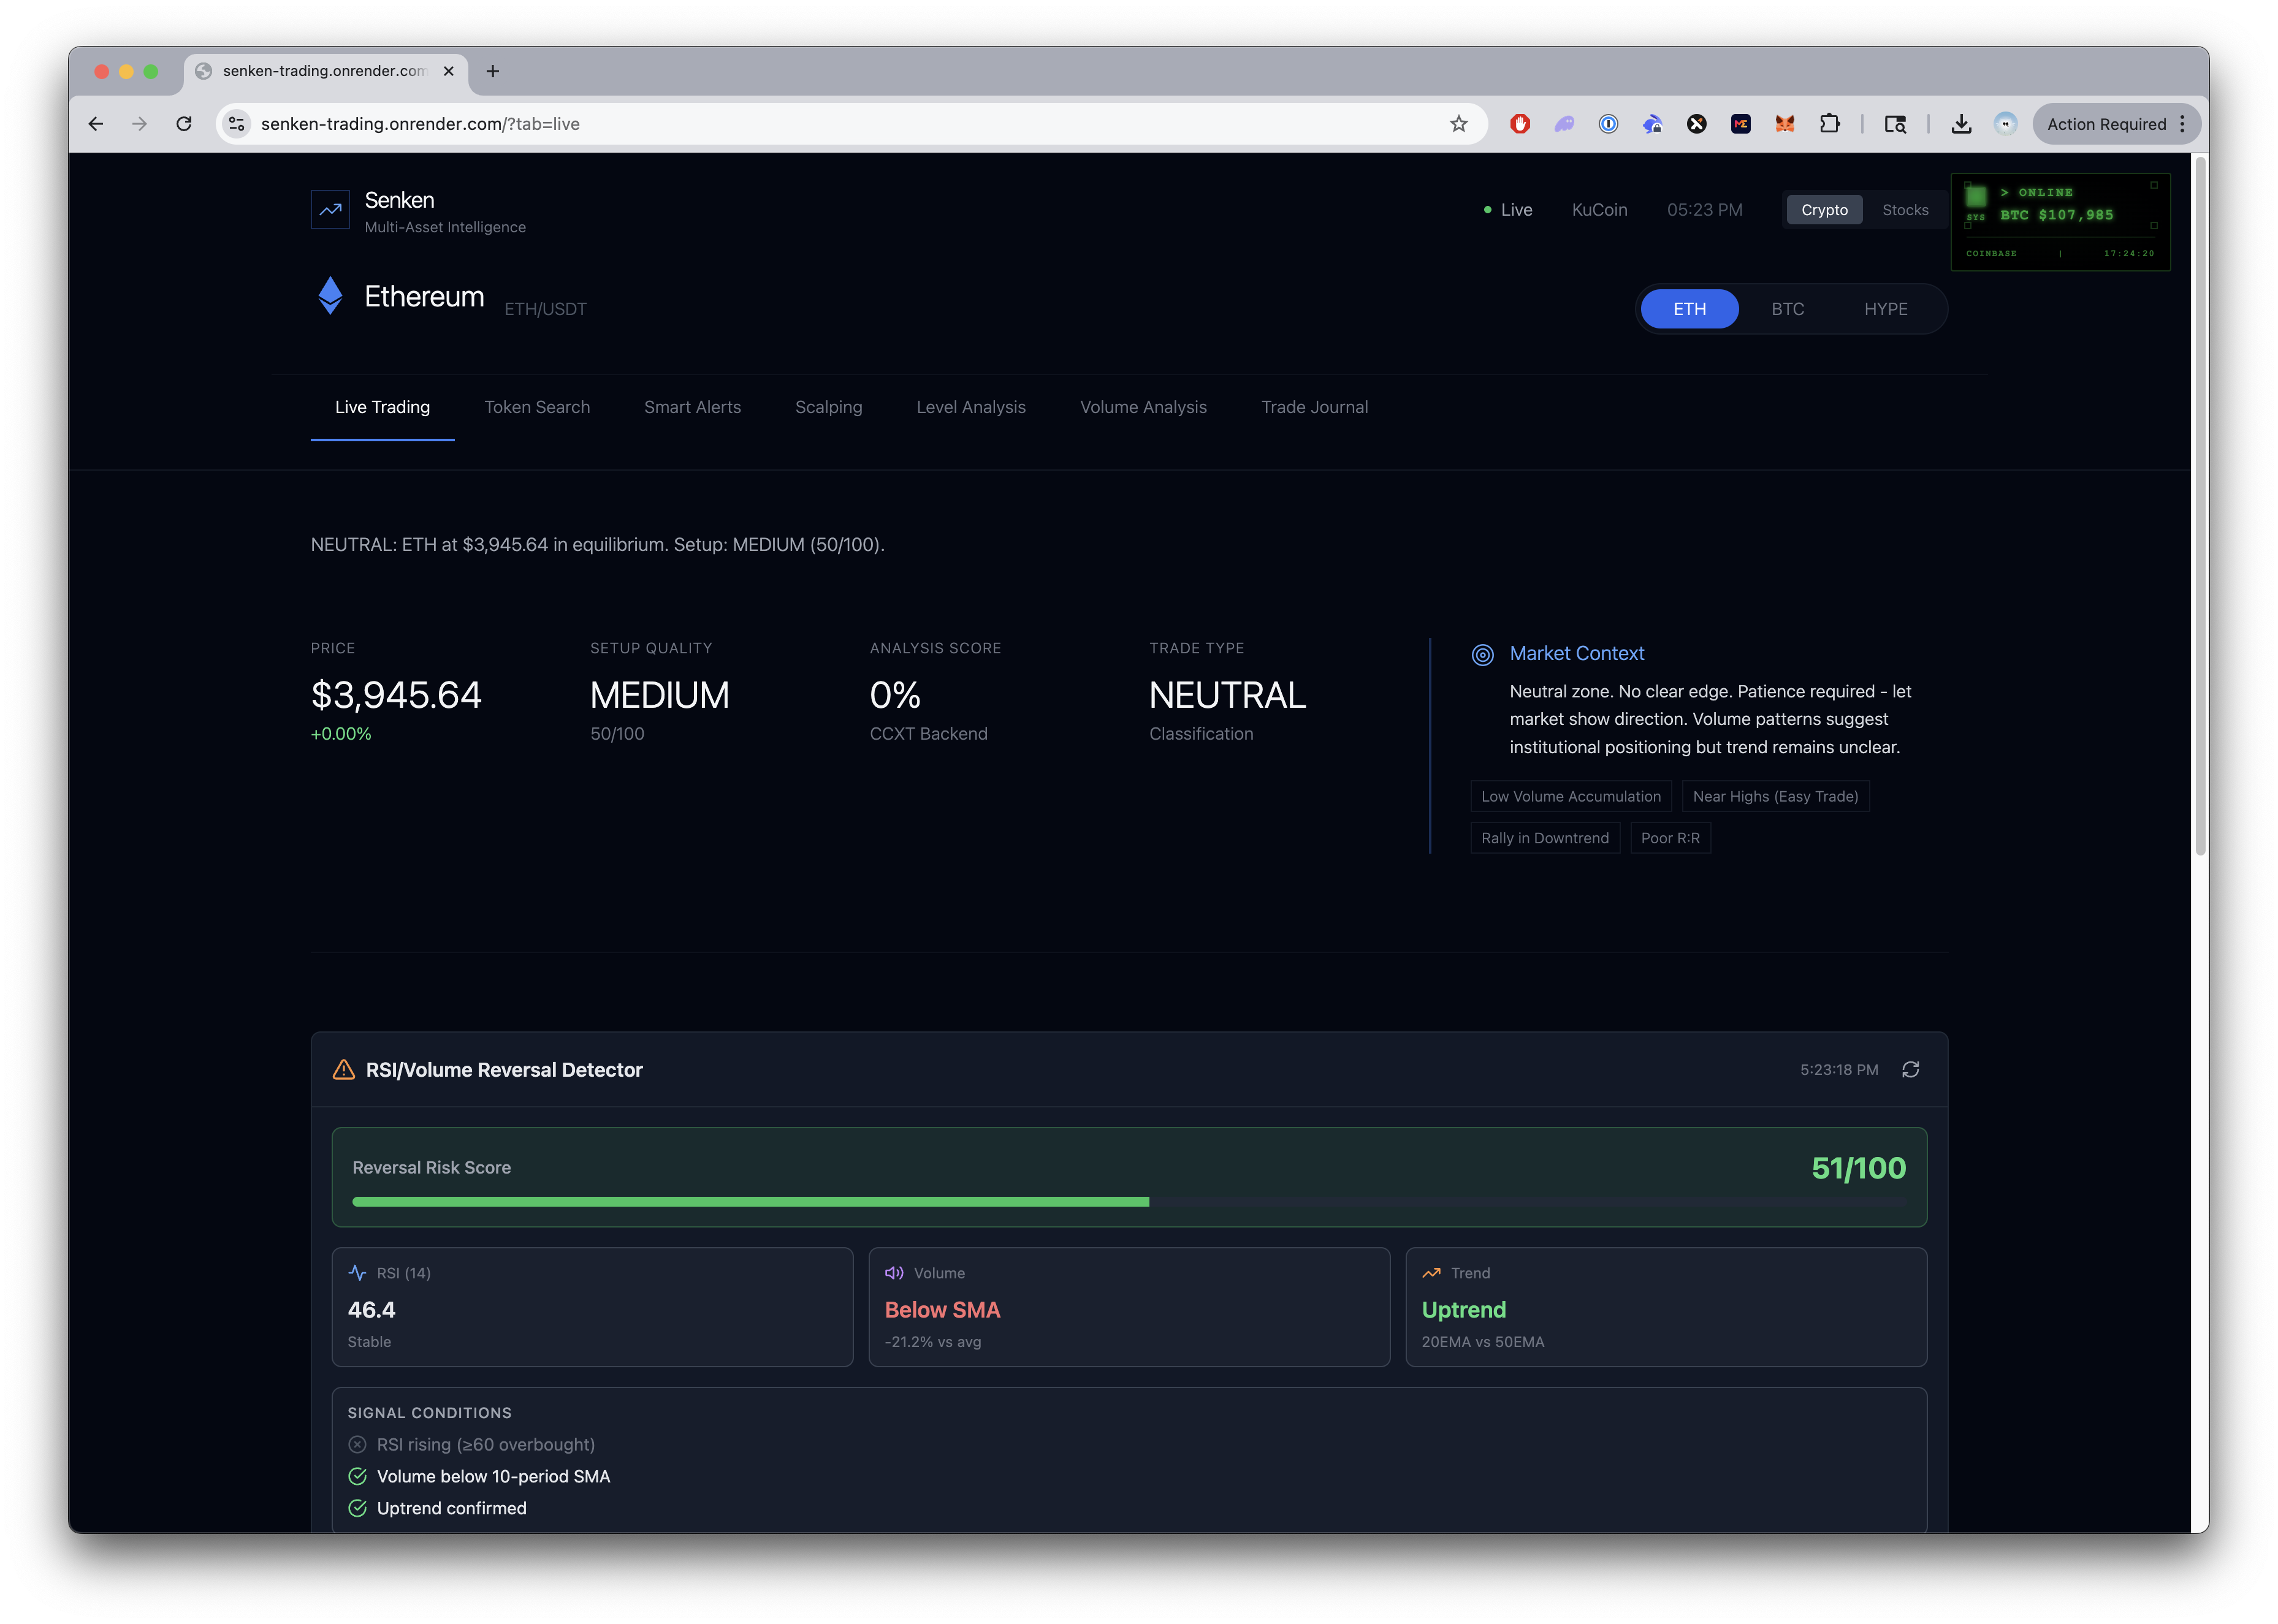This screenshot has width=2278, height=1624.
Task: Click the browser downloads icon
Action: click(1961, 124)
